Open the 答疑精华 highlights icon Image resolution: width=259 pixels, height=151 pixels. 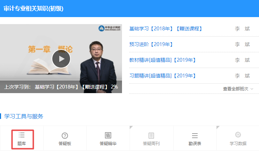click(108, 138)
